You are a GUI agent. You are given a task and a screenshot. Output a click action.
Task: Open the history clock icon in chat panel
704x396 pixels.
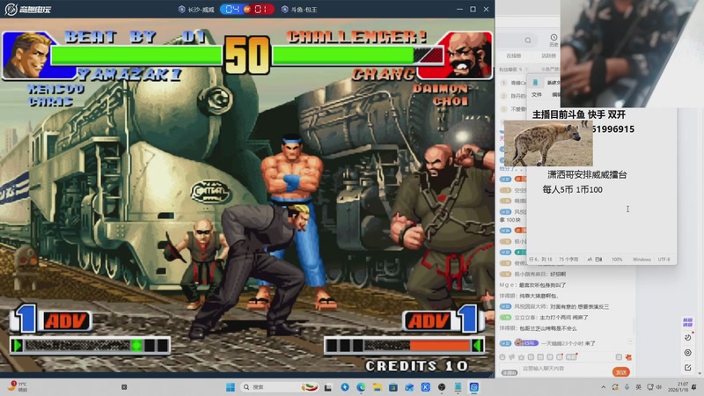pyautogui.click(x=554, y=40)
